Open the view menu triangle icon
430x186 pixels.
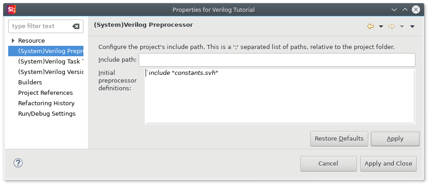tap(412, 27)
